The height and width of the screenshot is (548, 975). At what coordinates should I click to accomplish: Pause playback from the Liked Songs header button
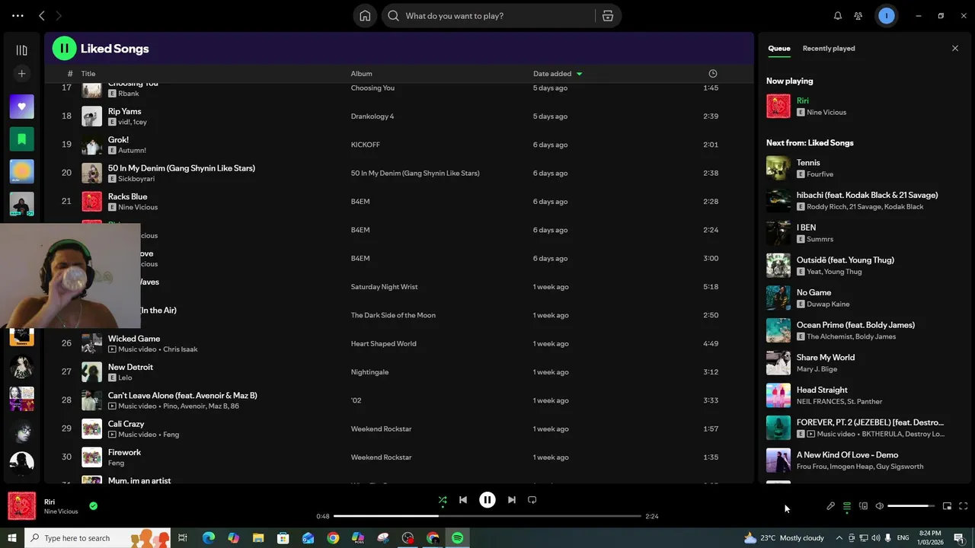pyautogui.click(x=64, y=49)
